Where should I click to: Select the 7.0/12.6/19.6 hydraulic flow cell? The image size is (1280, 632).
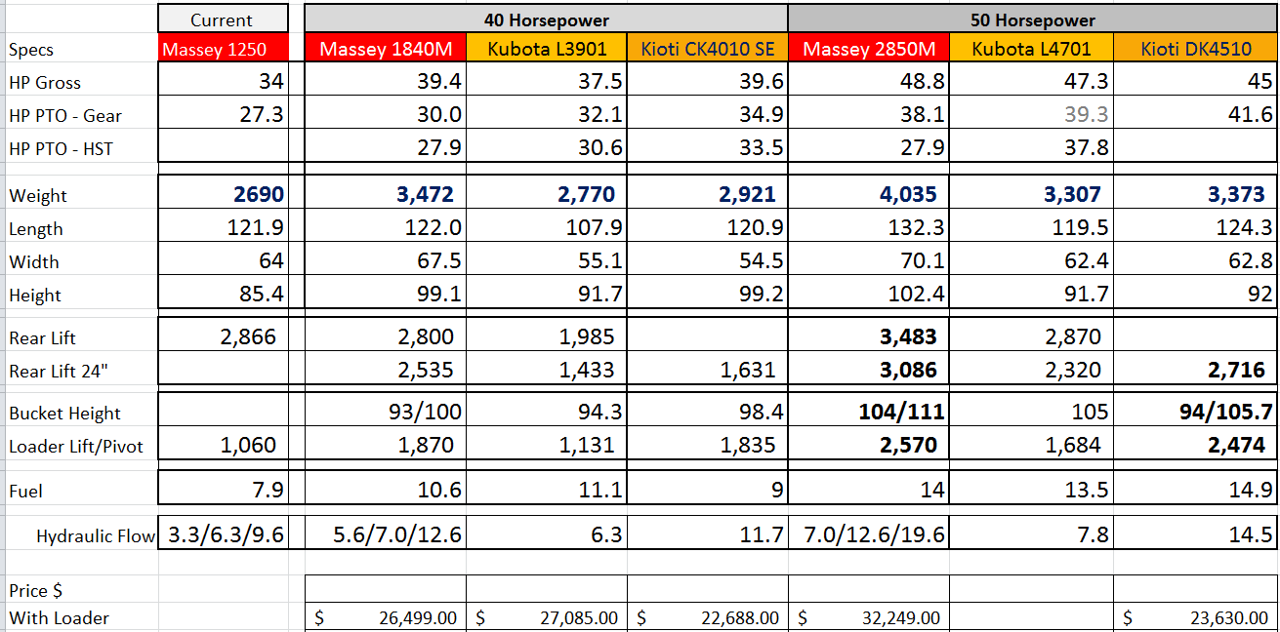(868, 534)
